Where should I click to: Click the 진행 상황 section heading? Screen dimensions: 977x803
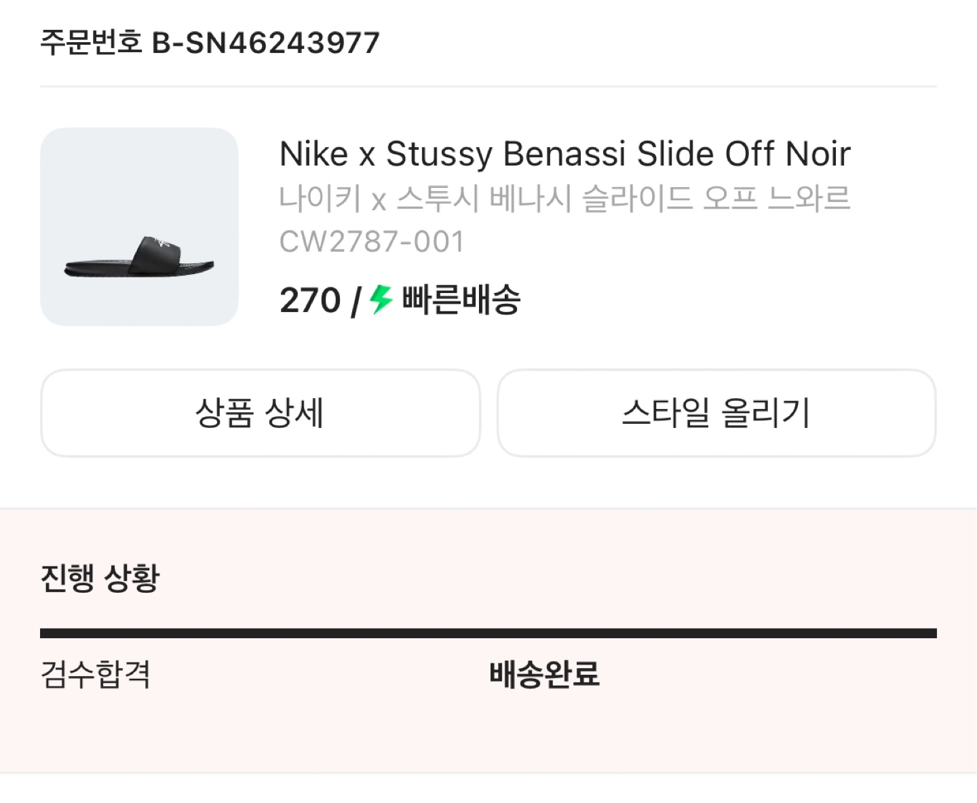point(100,578)
